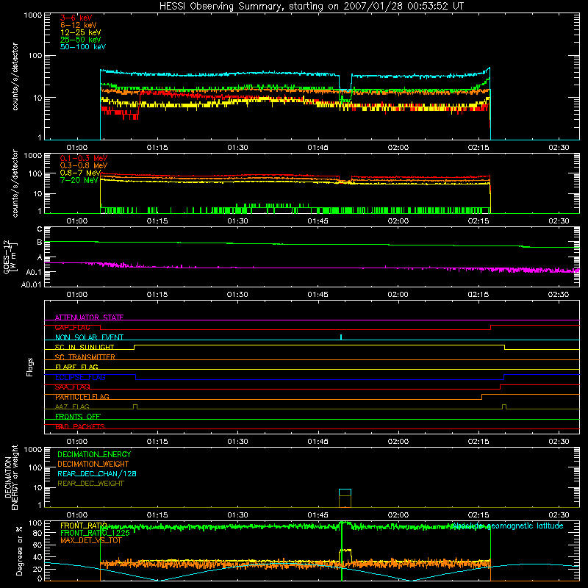Image resolution: width=588 pixels, height=588 pixels.
Task: Click the 0.8-7 MeV legend label
Action: (x=80, y=173)
